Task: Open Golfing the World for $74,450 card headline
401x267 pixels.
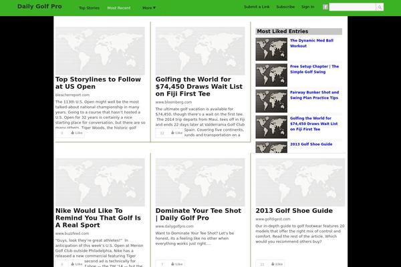Action: click(199, 87)
